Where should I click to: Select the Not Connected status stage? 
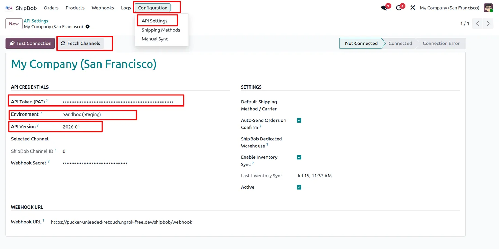pyautogui.click(x=361, y=43)
